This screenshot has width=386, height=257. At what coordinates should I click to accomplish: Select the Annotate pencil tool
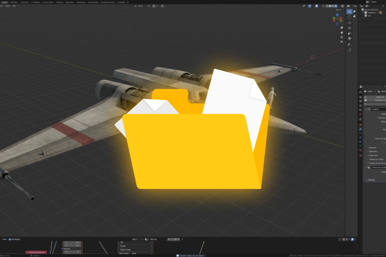(350, 44)
